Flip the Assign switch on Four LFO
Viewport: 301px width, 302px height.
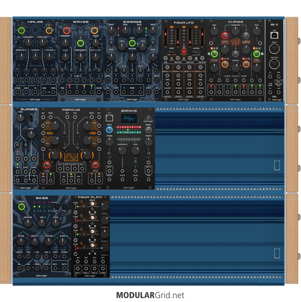click(196, 52)
